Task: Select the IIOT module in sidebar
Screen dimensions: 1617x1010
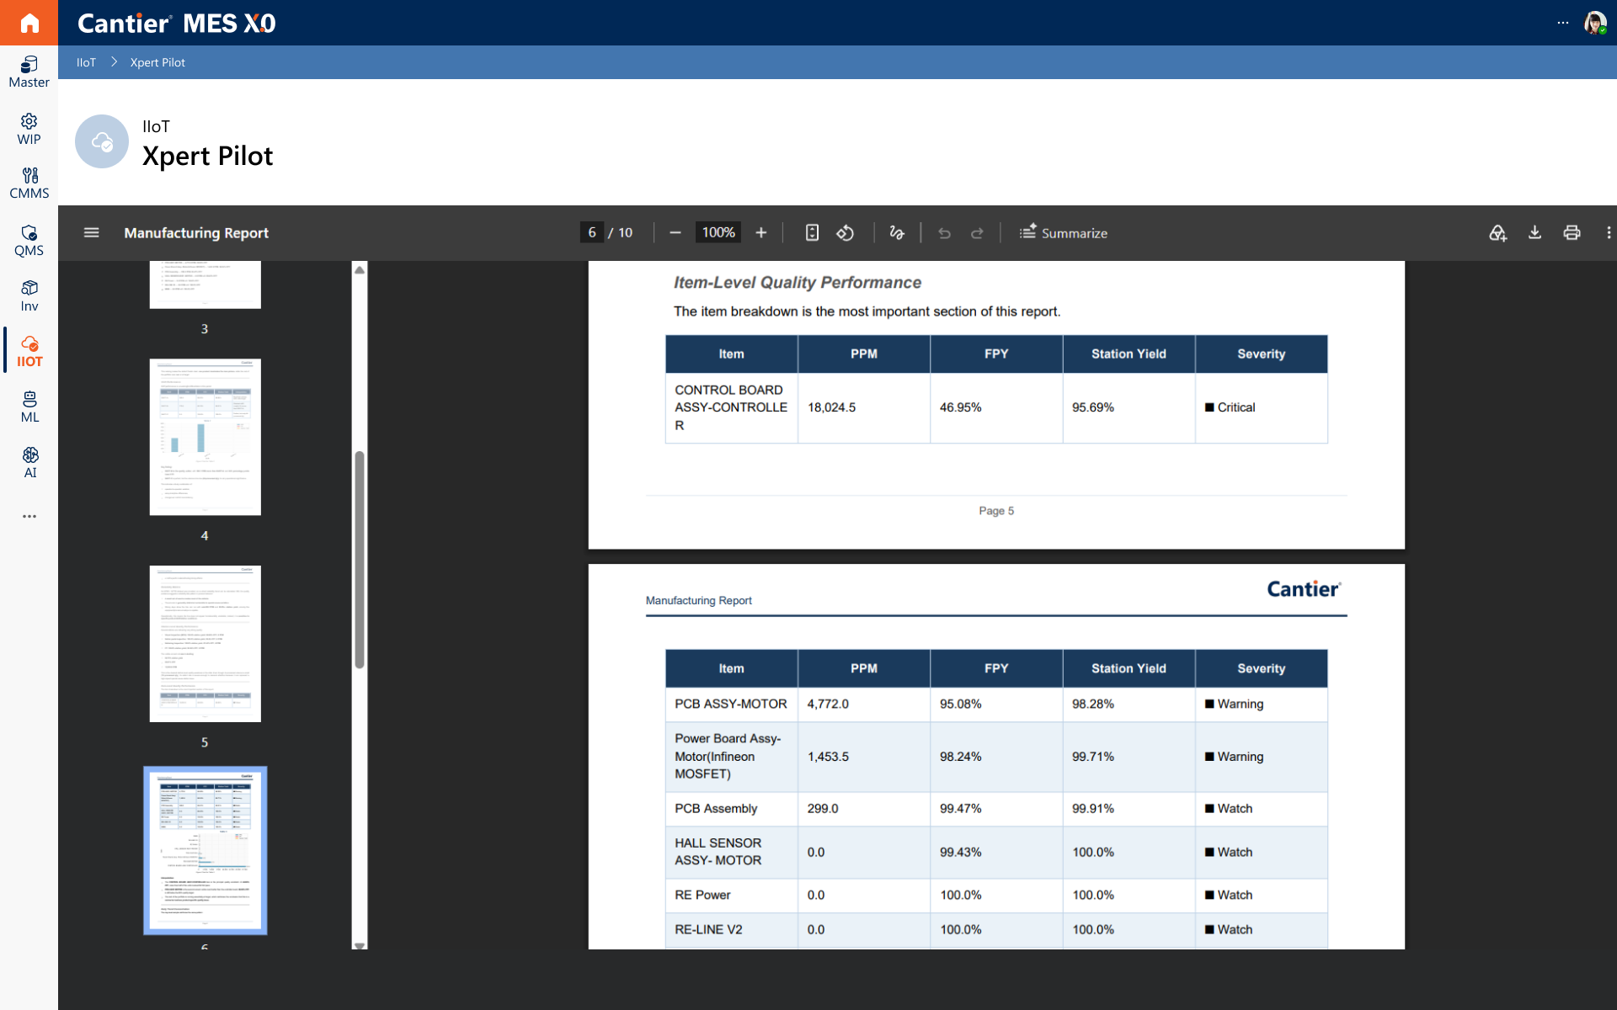Action: coord(29,352)
